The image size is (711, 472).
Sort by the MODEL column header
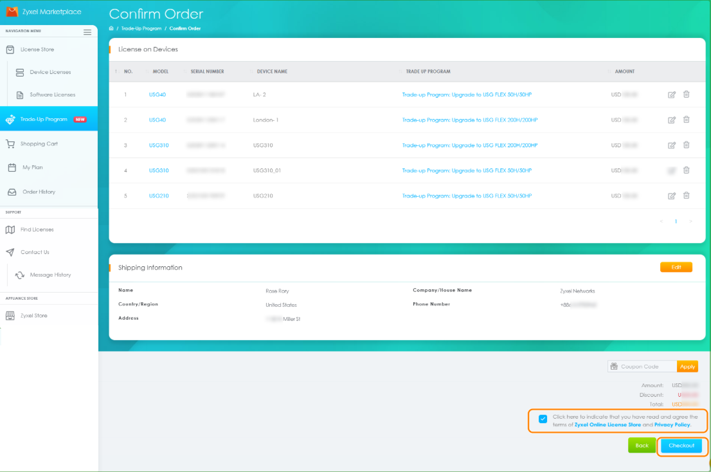(161, 71)
